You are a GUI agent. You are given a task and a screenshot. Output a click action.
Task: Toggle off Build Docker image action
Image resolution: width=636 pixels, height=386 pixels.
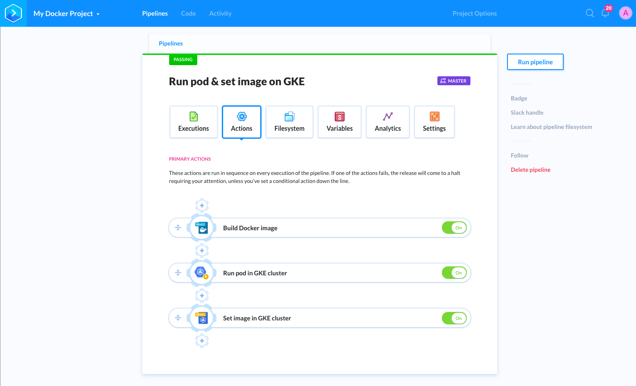click(x=454, y=228)
